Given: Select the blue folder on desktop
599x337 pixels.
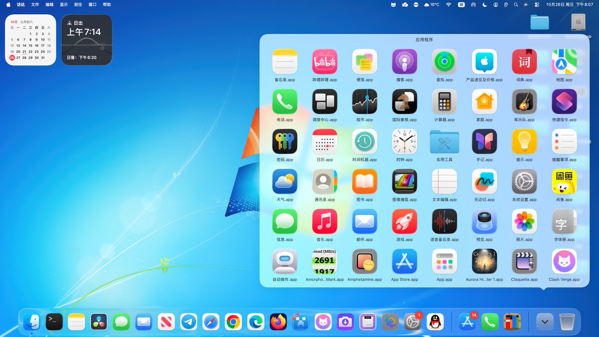Looking at the screenshot, I should [540, 22].
